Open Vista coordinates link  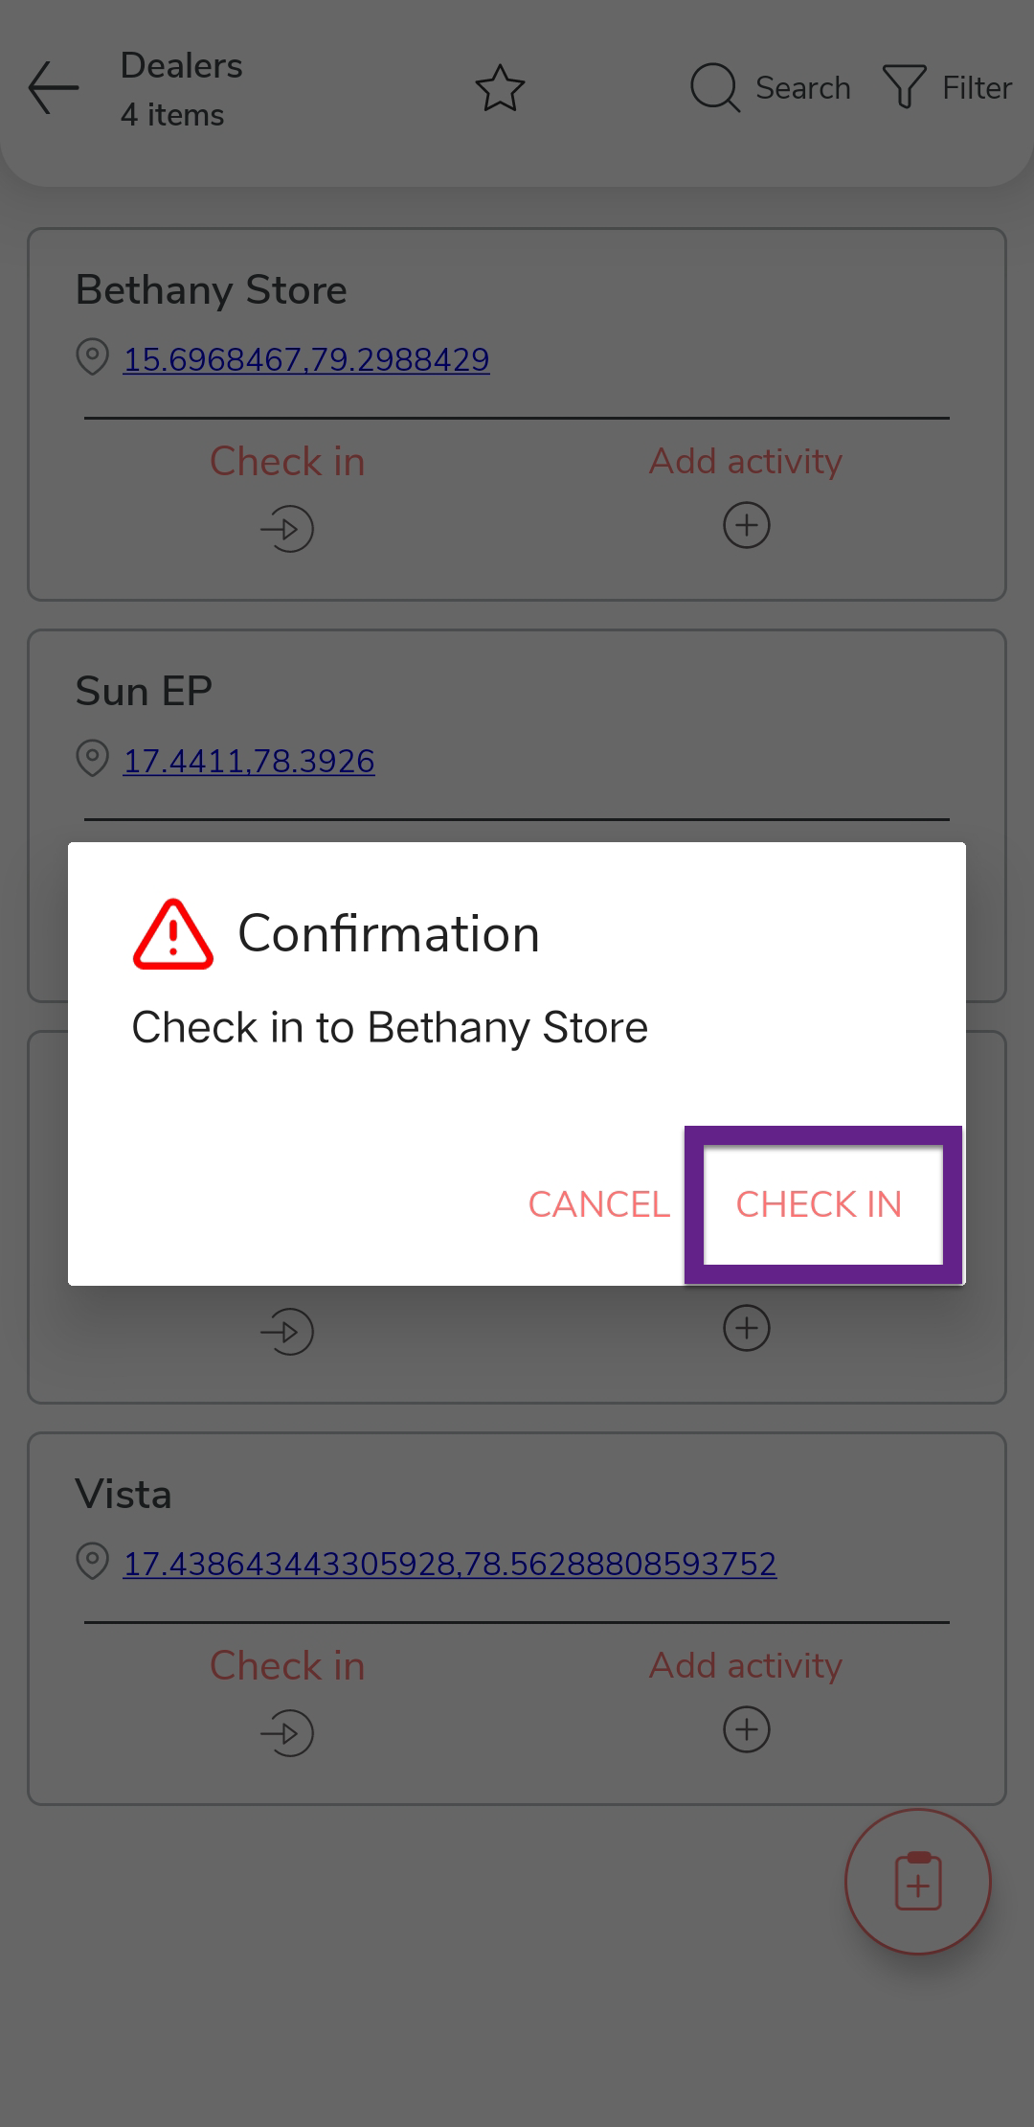coord(450,1564)
